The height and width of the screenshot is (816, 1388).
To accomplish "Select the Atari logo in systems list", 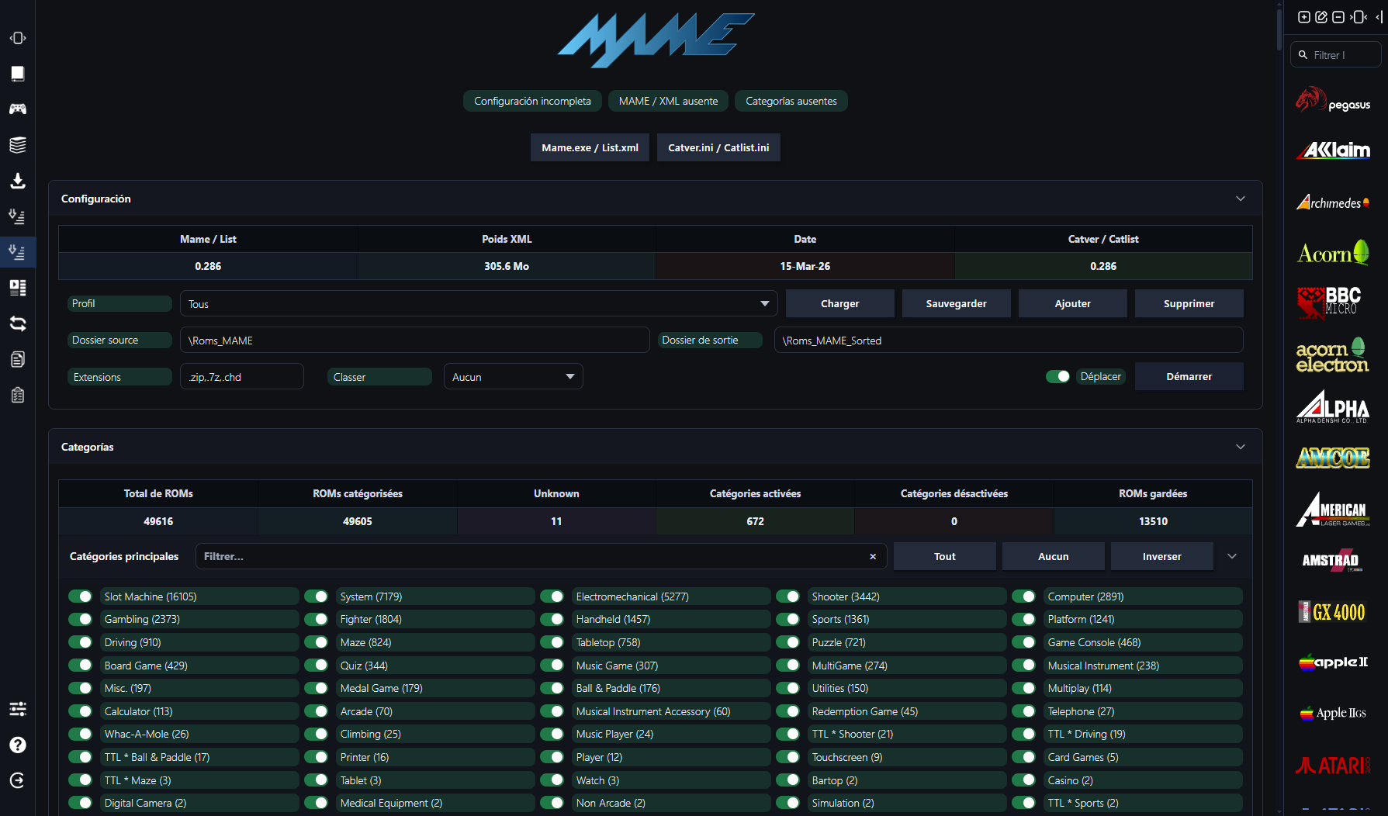I will click(1333, 766).
